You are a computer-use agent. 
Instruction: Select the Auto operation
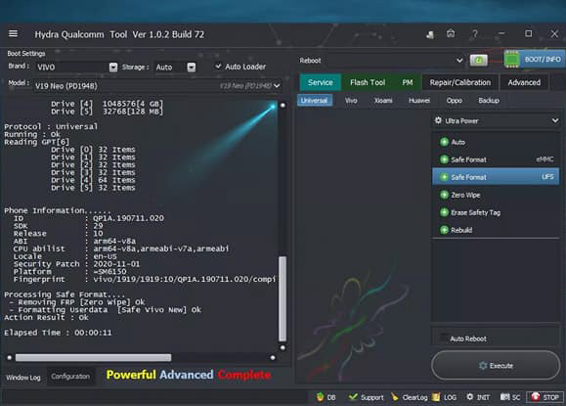496,142
